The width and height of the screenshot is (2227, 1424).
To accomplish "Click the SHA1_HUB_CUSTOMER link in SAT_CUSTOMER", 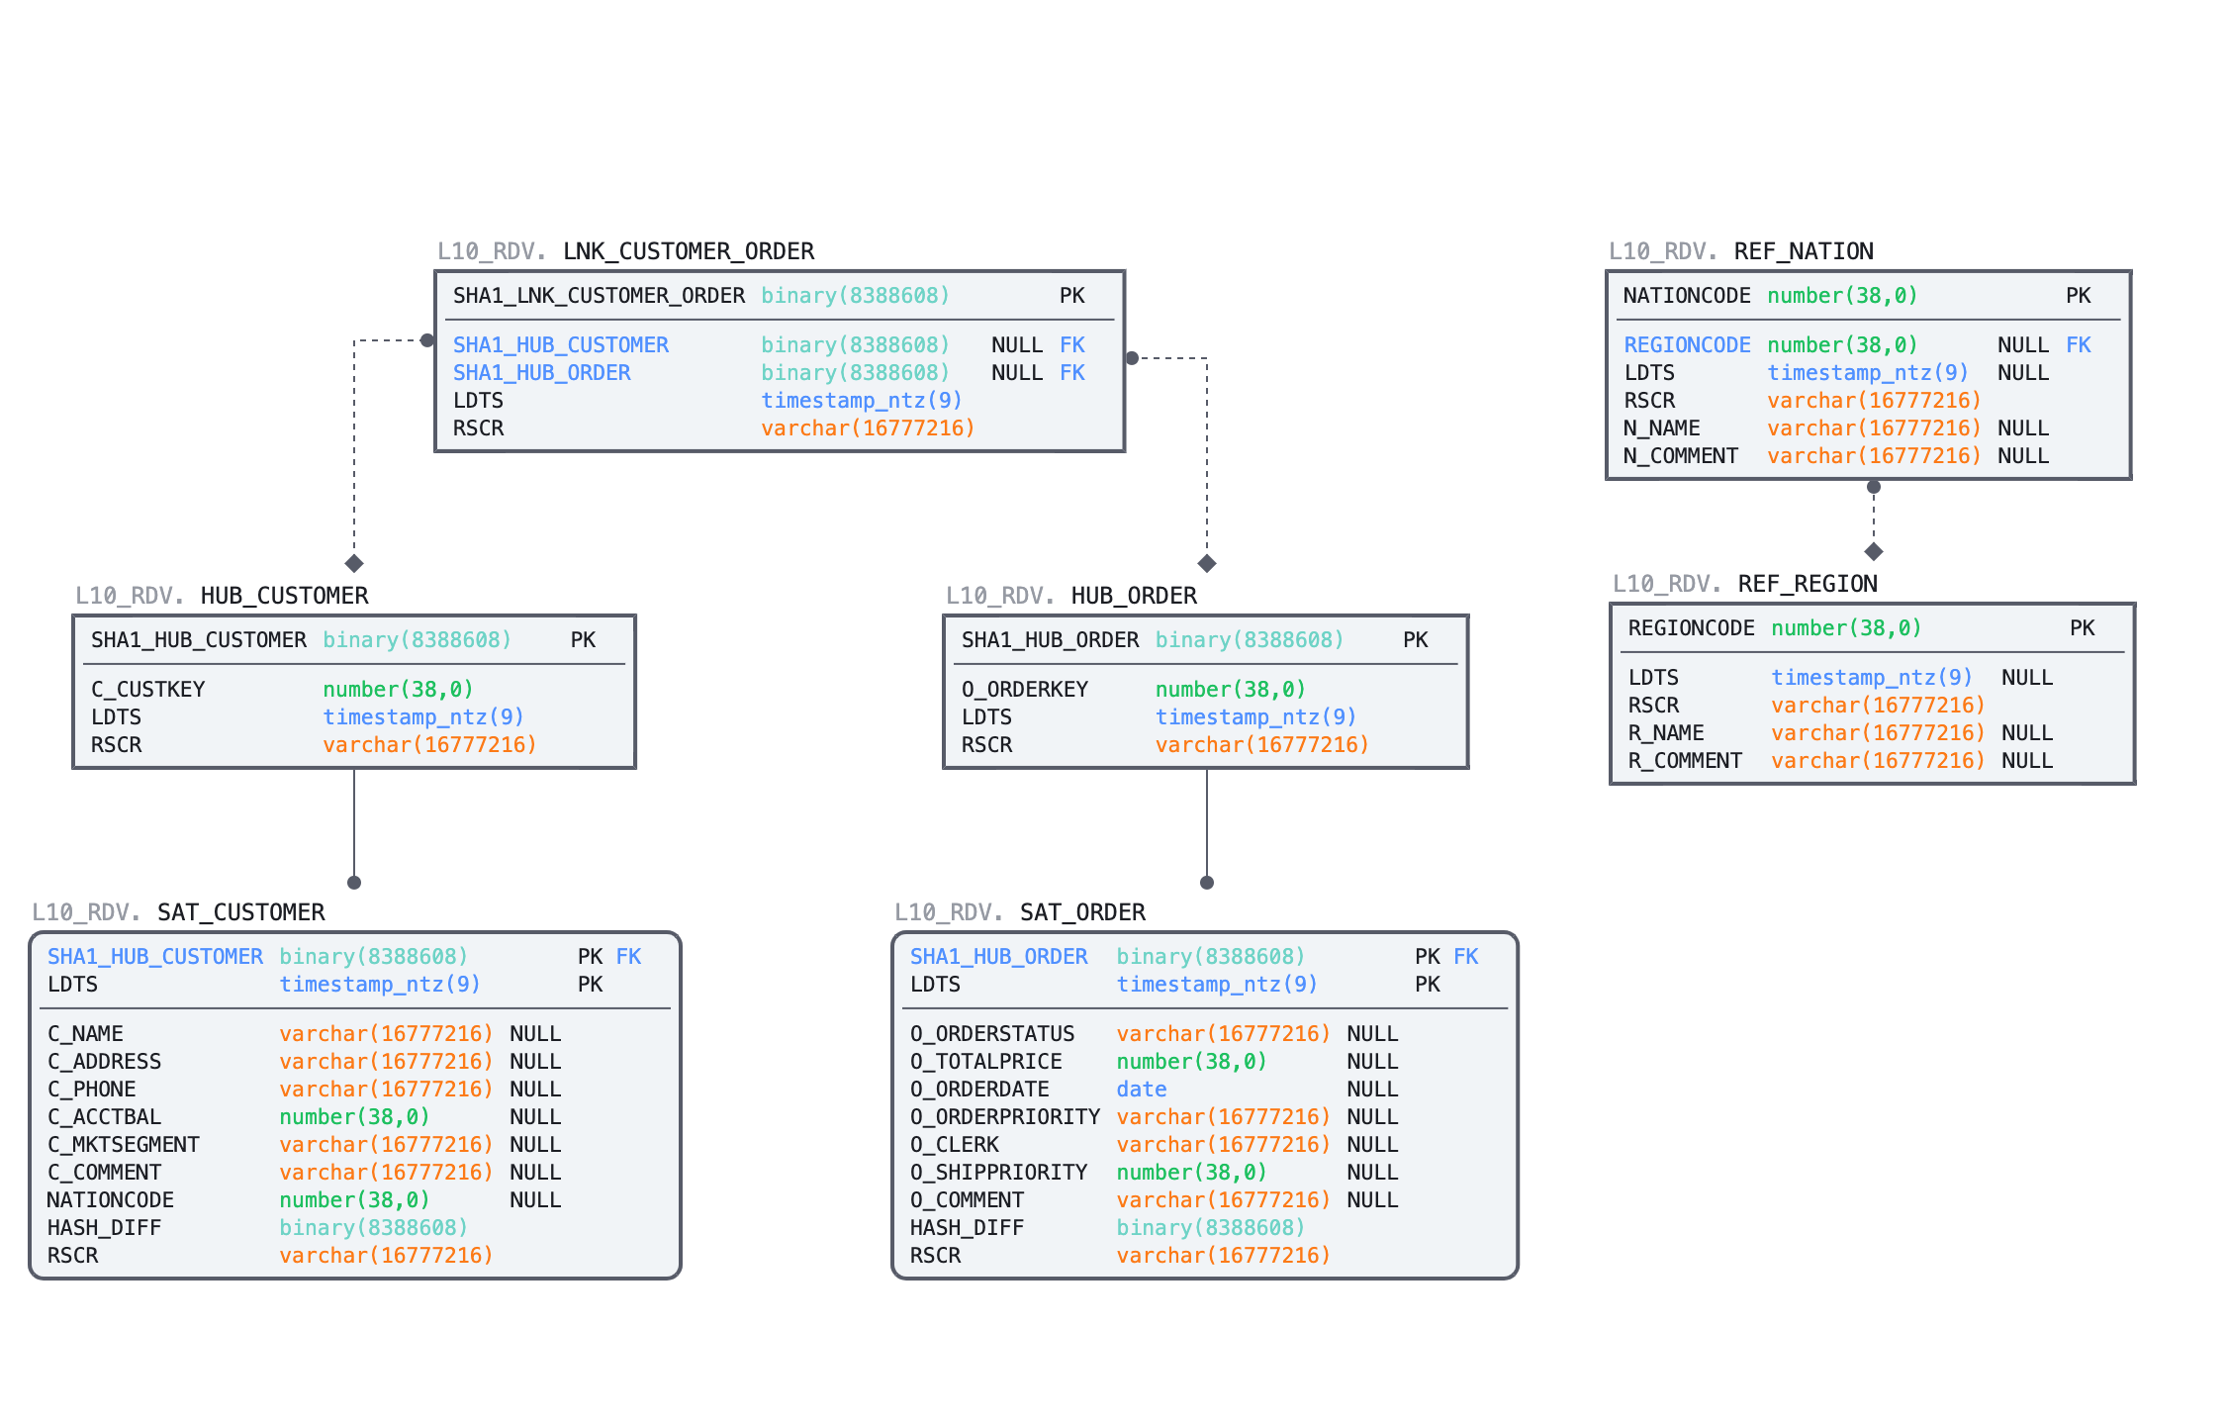I will point(154,956).
